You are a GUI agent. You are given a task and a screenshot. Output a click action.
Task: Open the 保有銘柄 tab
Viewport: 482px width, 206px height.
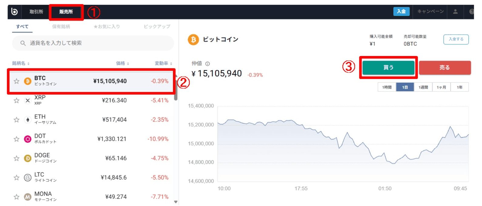[61, 27]
